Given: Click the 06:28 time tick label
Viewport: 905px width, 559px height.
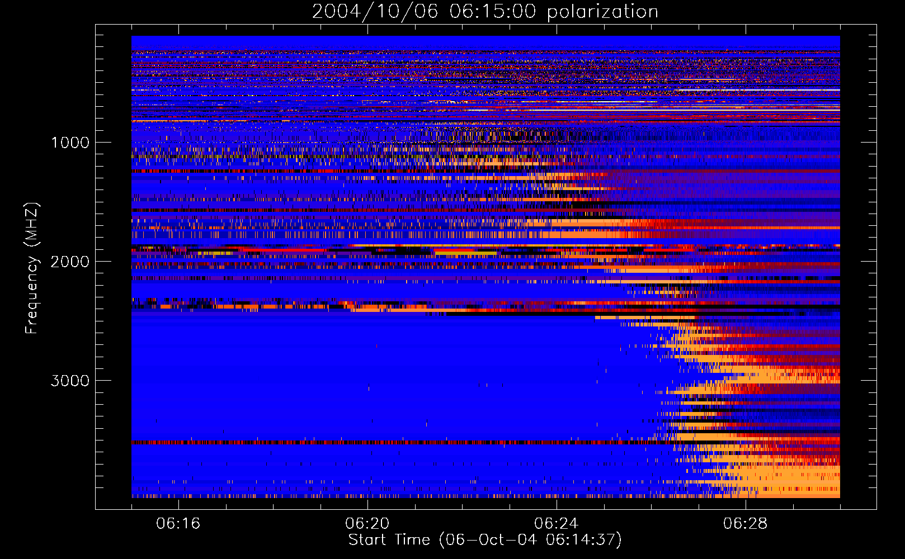Looking at the screenshot, I should (746, 524).
